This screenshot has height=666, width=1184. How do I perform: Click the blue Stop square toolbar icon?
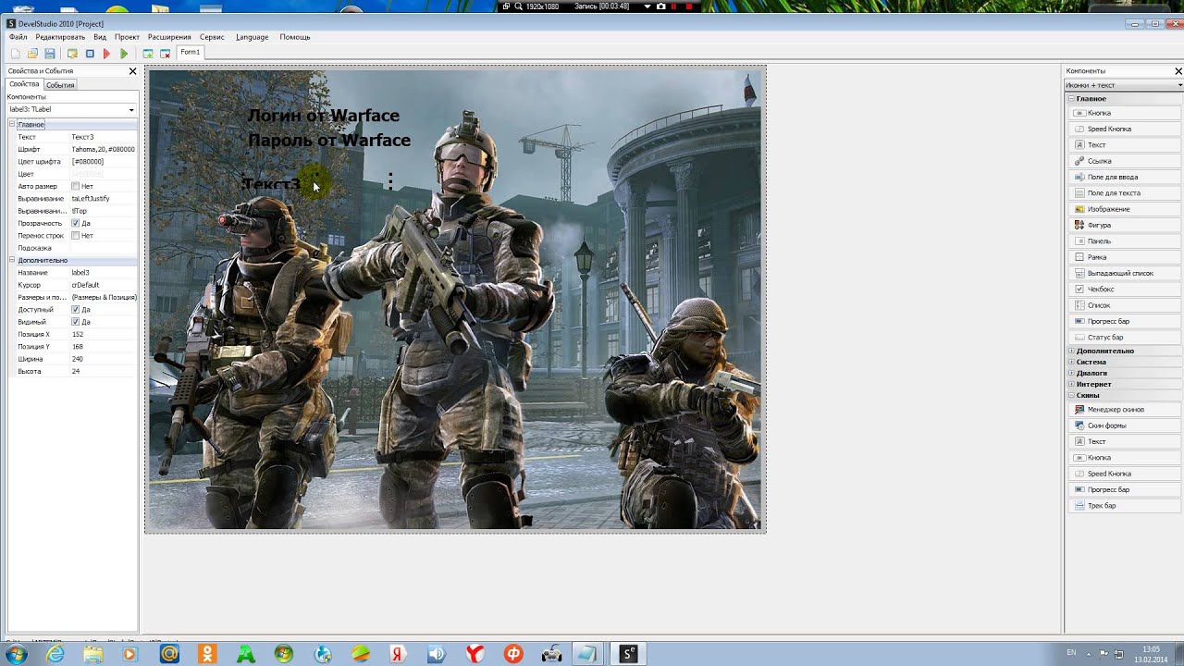90,54
